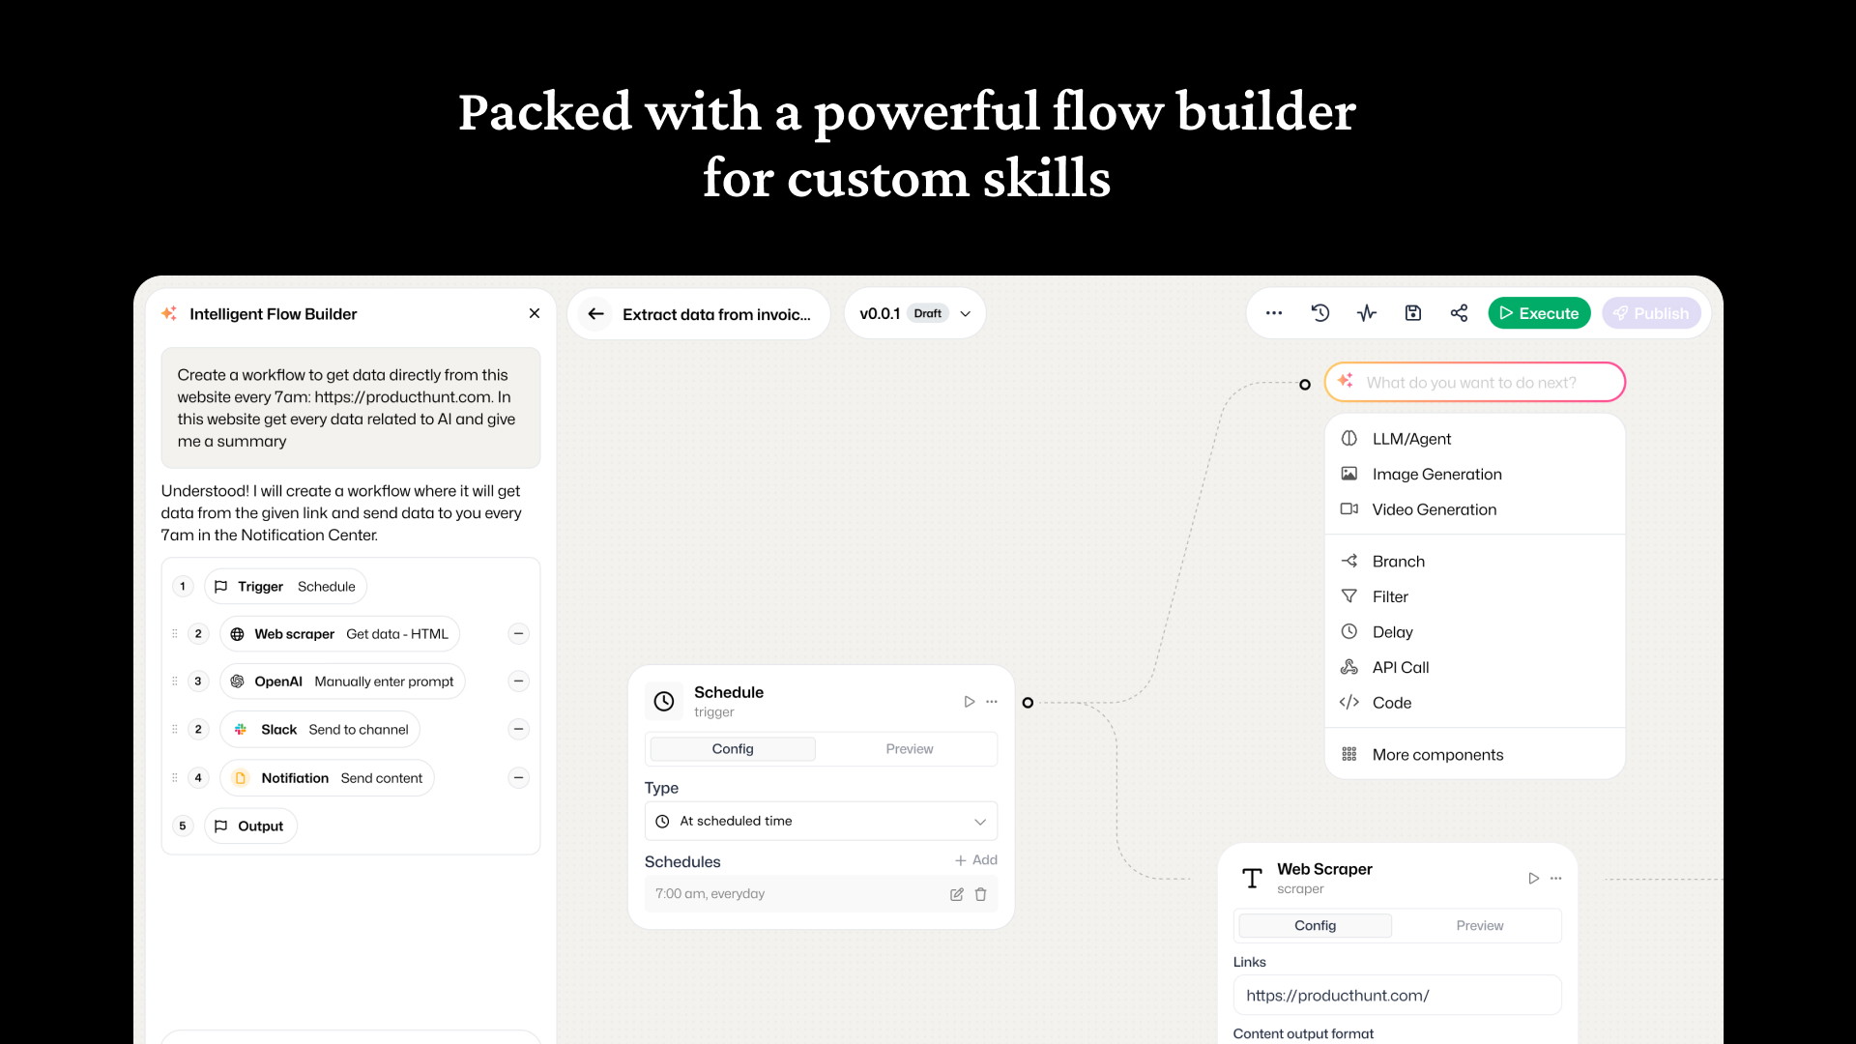Select the Config tab on Web Scraper node

(1314, 925)
